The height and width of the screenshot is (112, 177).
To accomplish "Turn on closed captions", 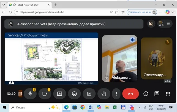I will pyautogui.click(x=89, y=94).
